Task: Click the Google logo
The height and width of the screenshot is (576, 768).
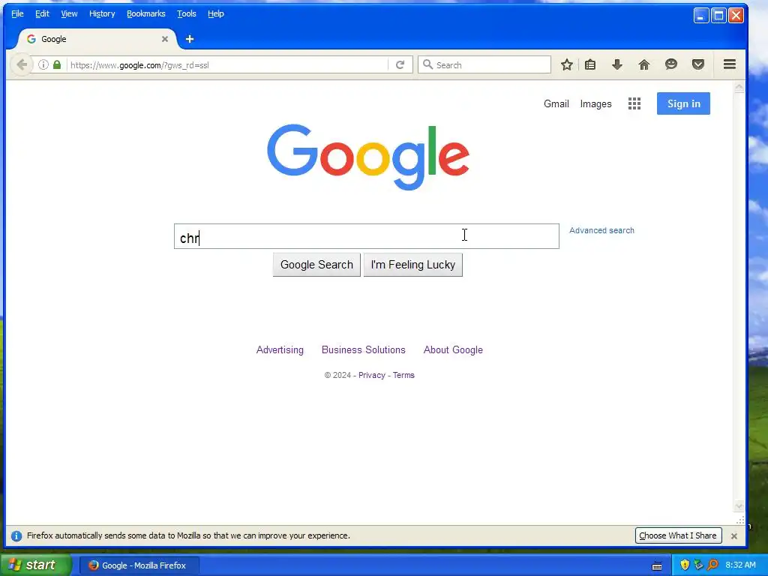Action: pos(367,156)
